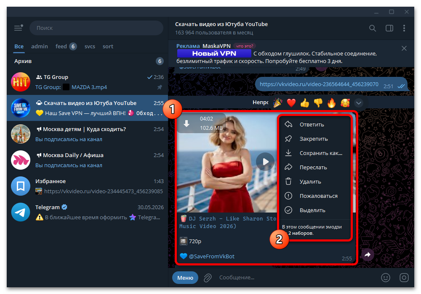Open Москва детям channel chat

pyautogui.click(x=87, y=134)
